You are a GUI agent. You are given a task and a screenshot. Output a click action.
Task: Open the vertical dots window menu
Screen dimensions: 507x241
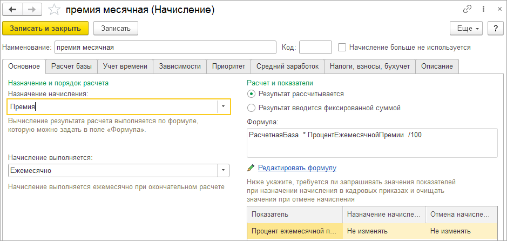click(x=482, y=10)
